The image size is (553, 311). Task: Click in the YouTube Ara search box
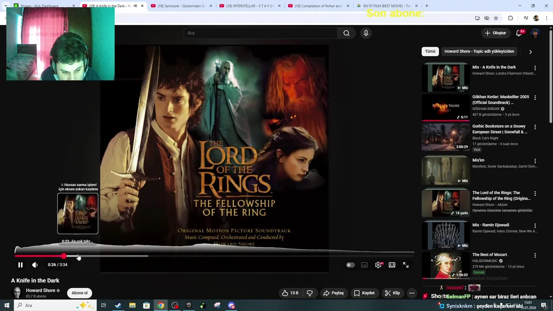coord(261,33)
